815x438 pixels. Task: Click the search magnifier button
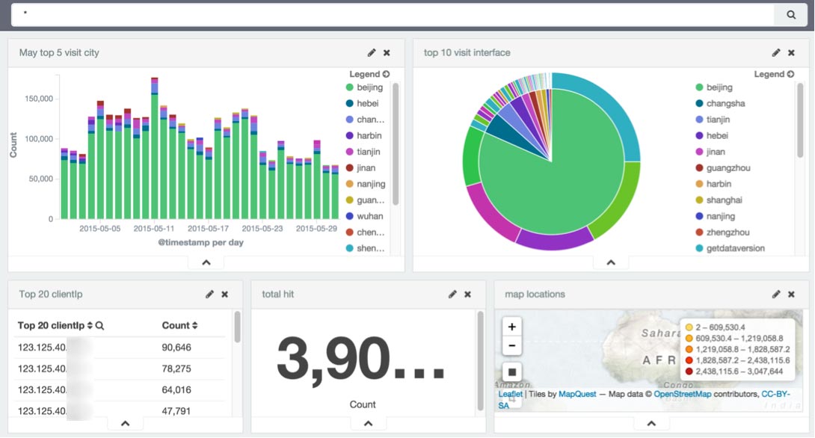point(790,14)
